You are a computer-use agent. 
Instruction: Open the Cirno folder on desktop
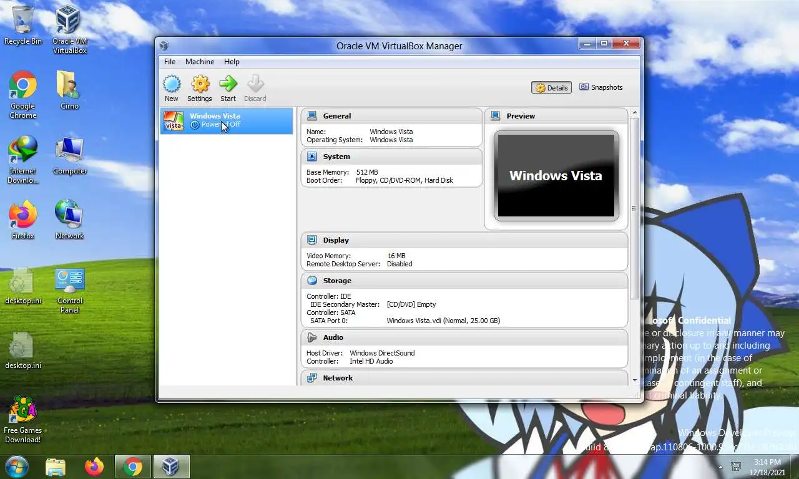point(69,90)
